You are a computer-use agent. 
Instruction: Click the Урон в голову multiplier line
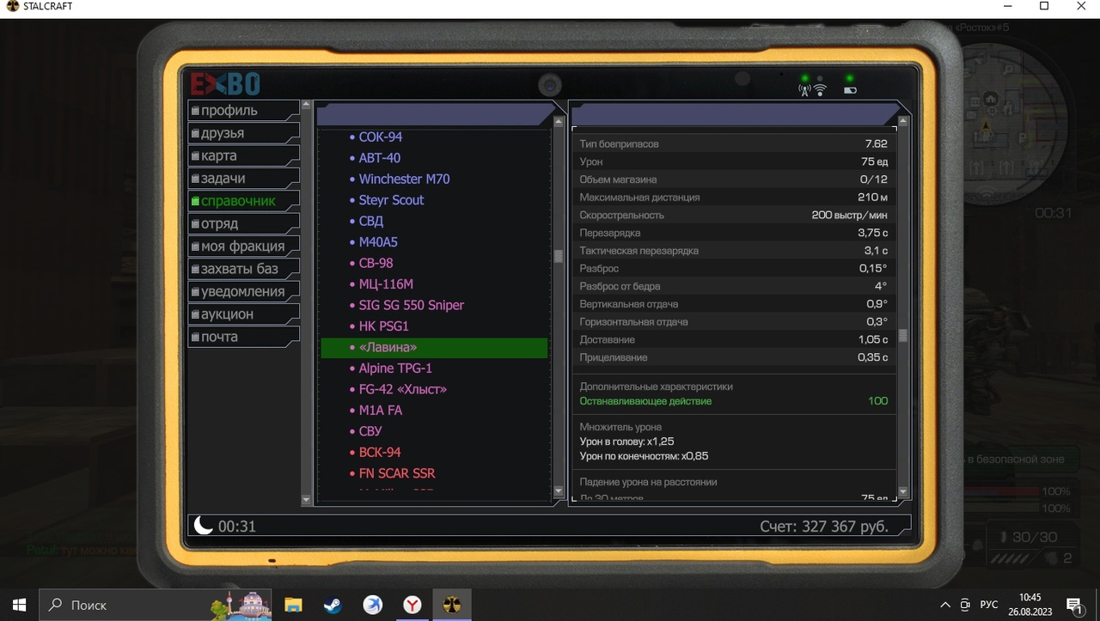point(626,441)
